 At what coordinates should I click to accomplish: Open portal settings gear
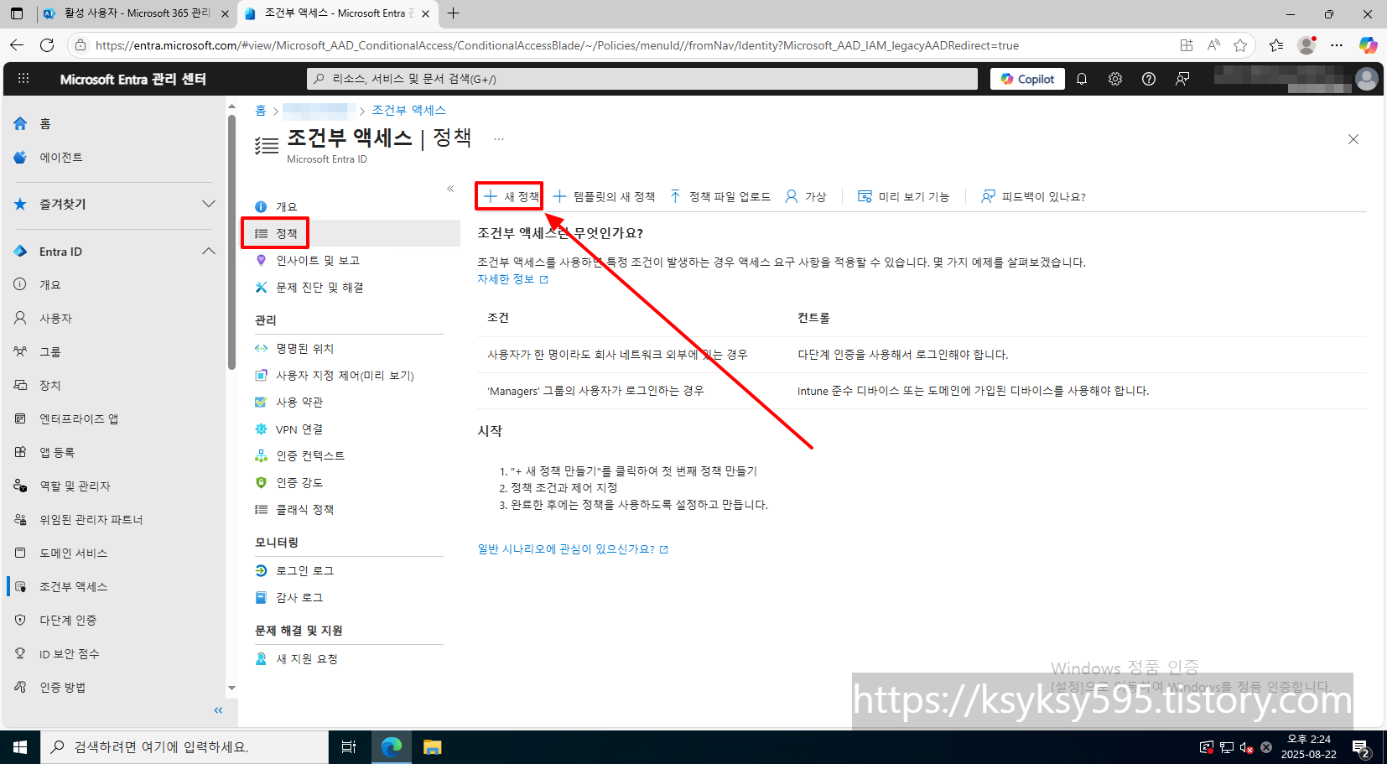click(1115, 79)
